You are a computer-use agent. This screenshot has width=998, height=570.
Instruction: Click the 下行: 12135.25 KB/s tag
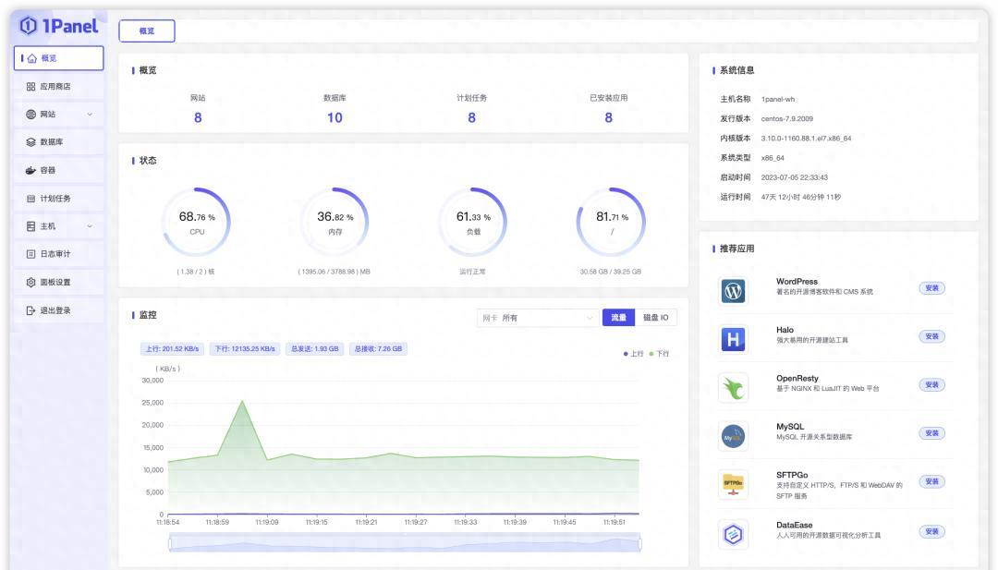(245, 349)
